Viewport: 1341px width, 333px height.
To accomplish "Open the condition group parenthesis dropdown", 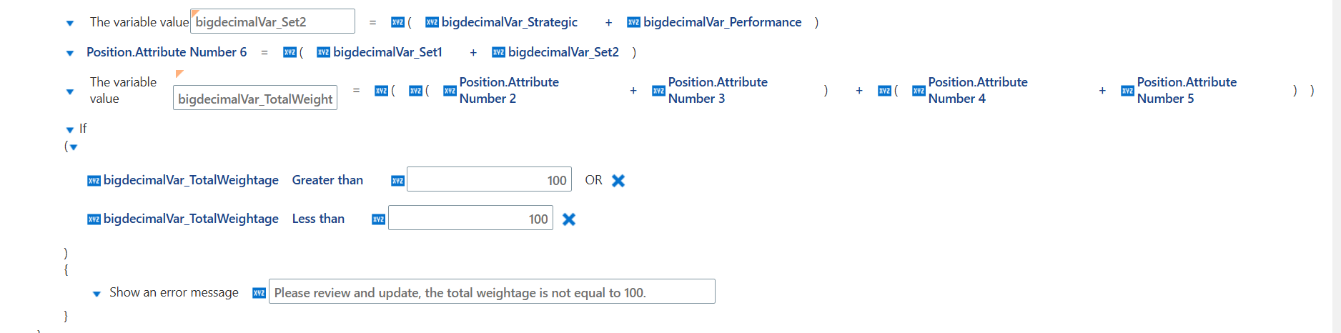I will pos(74,147).
